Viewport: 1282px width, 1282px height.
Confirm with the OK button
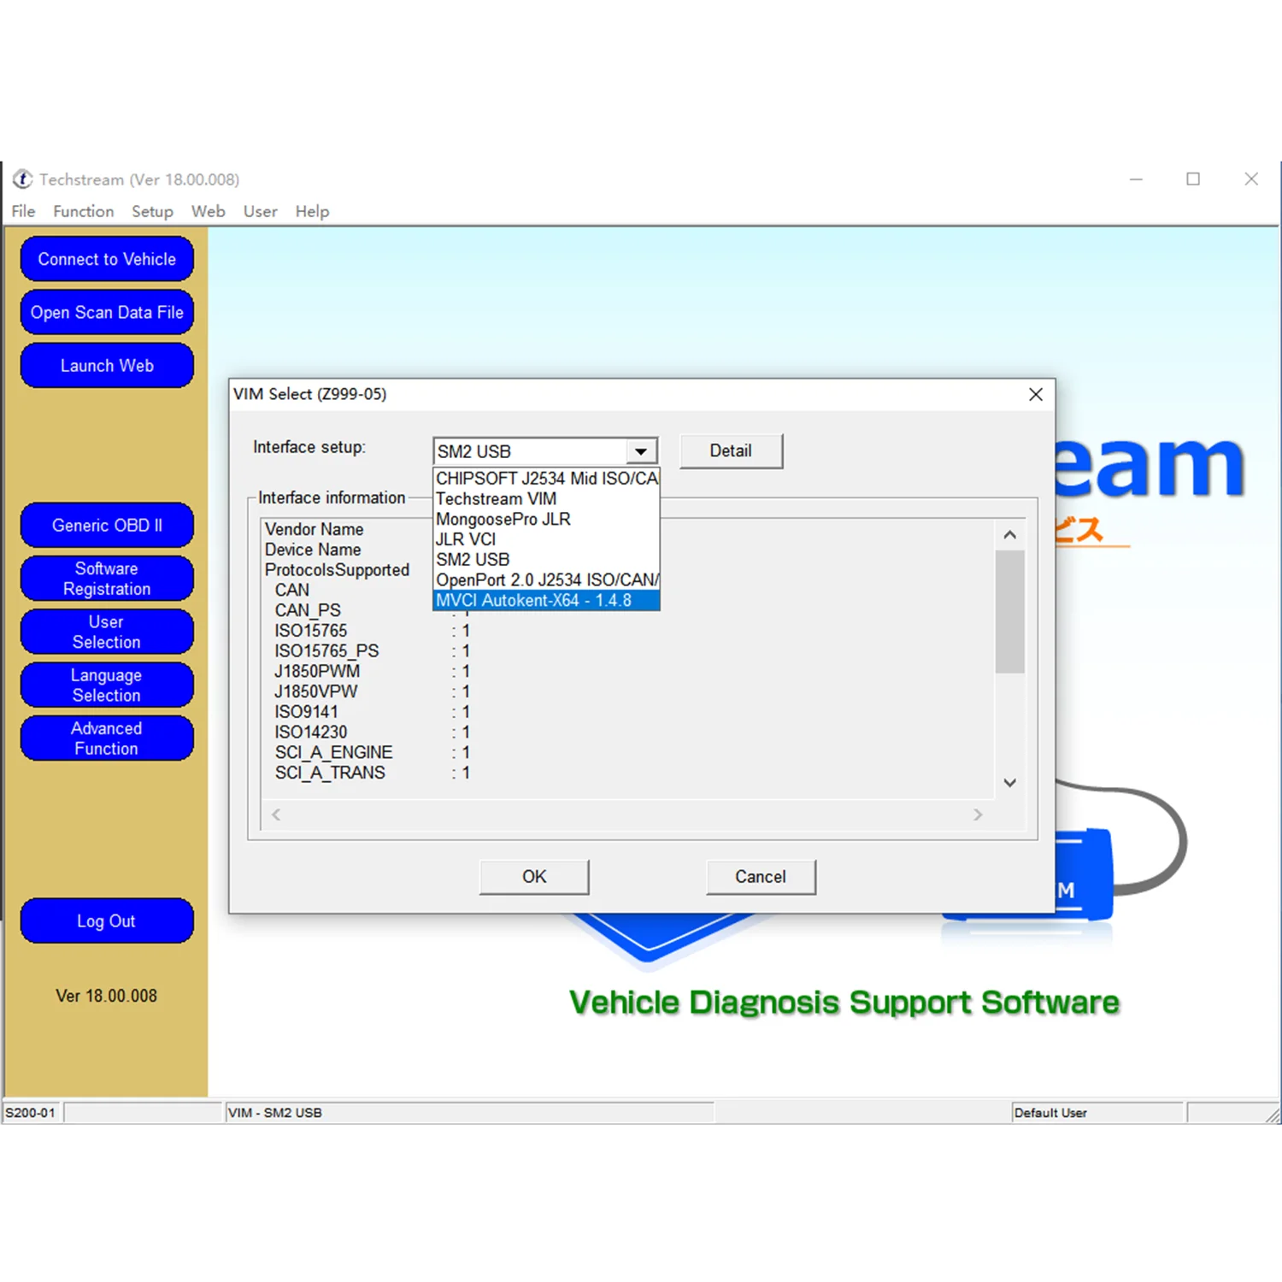pyautogui.click(x=534, y=877)
